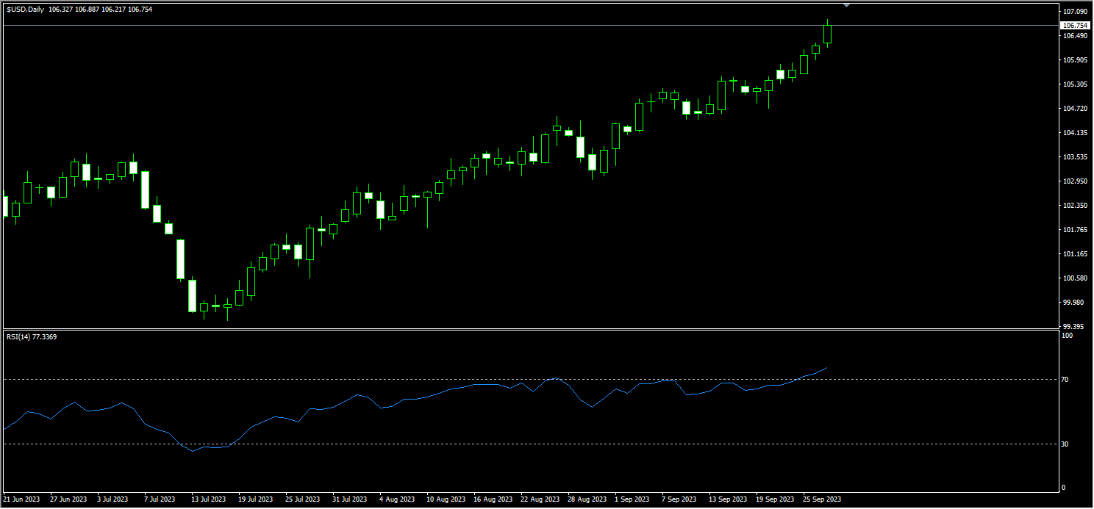Click the $USD,Daily chart title text
1094x509 pixels.
click(x=25, y=9)
